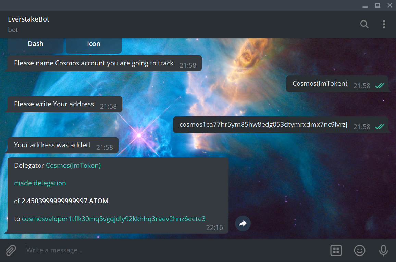Click read checkmarks on the cosmos address message
This screenshot has width=396, height=262.
point(380,127)
